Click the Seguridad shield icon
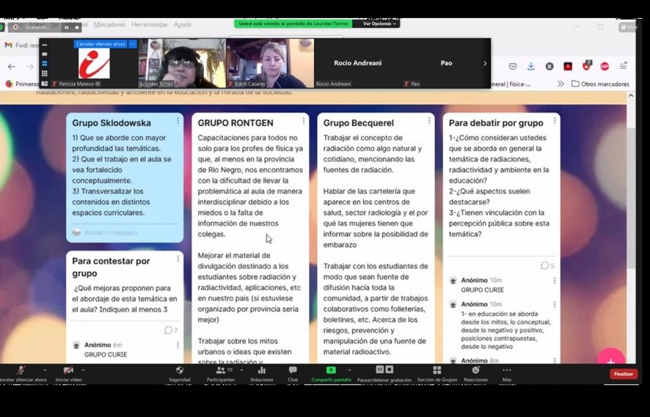The width and height of the screenshot is (650, 417). pyautogui.click(x=179, y=370)
